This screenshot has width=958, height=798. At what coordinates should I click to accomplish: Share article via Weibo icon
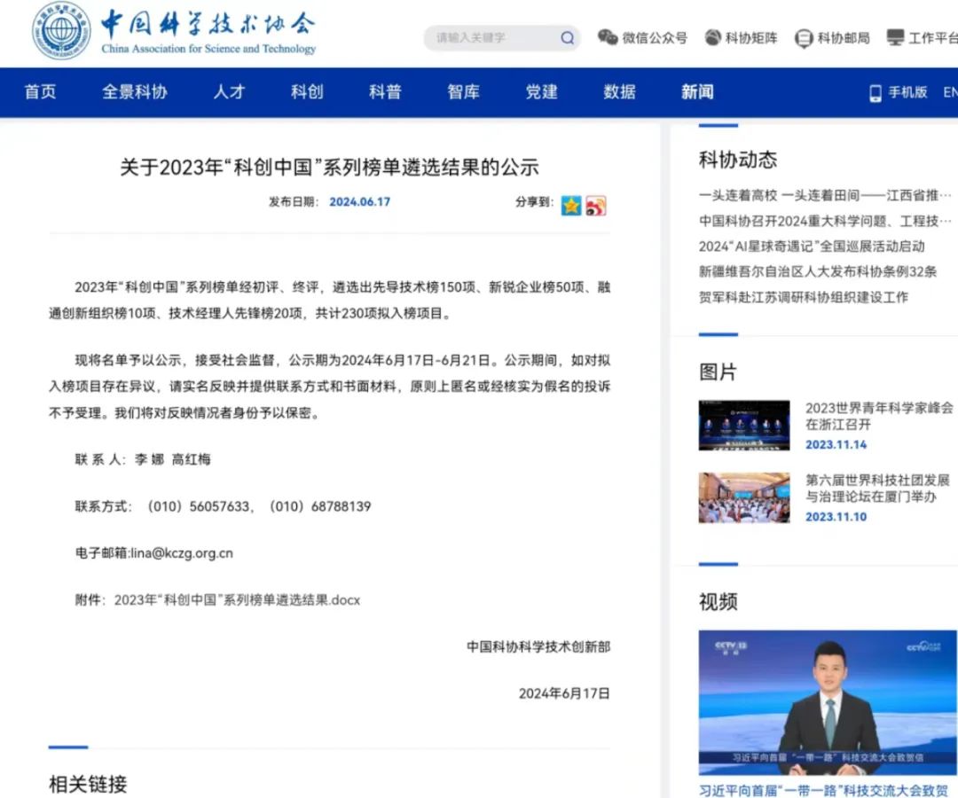pos(596,205)
